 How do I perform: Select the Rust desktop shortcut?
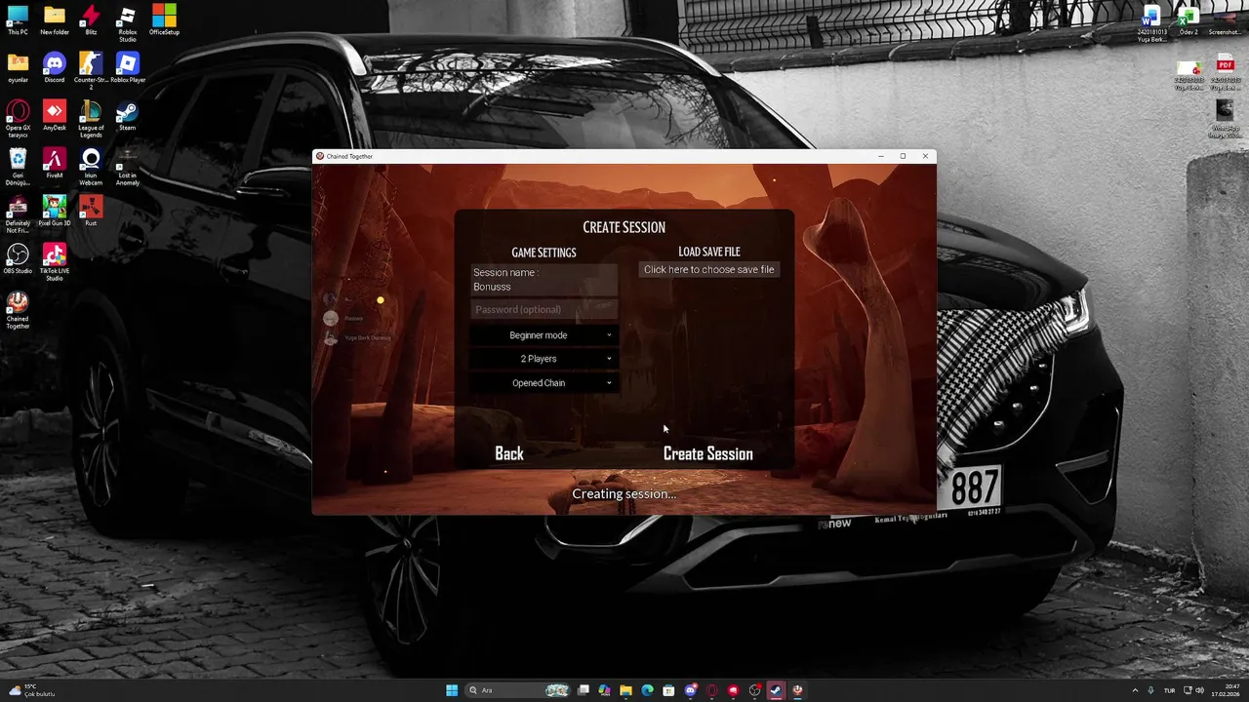coord(91,211)
